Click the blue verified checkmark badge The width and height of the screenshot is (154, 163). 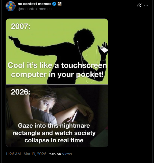[54, 4]
